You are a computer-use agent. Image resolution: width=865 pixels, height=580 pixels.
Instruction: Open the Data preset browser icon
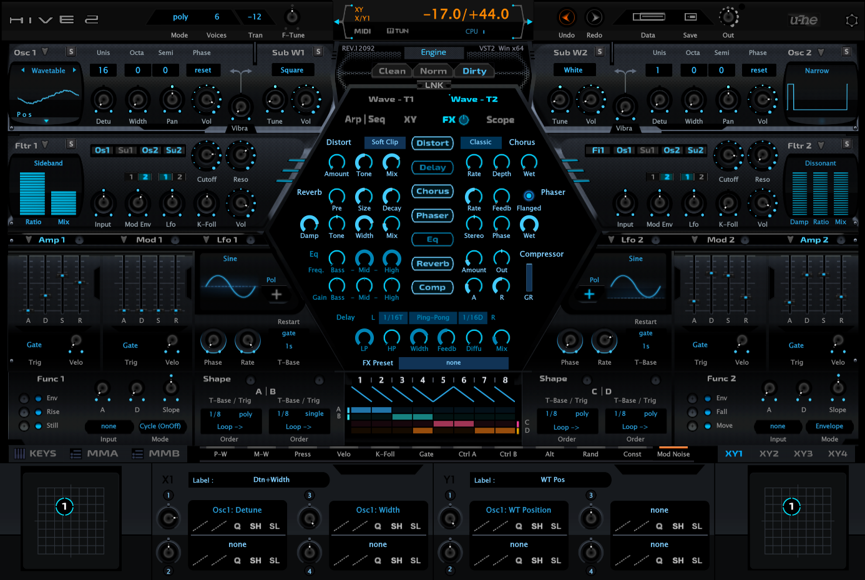pos(648,17)
